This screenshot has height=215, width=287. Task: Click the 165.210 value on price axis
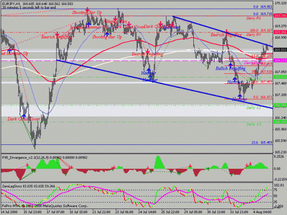click(280, 152)
